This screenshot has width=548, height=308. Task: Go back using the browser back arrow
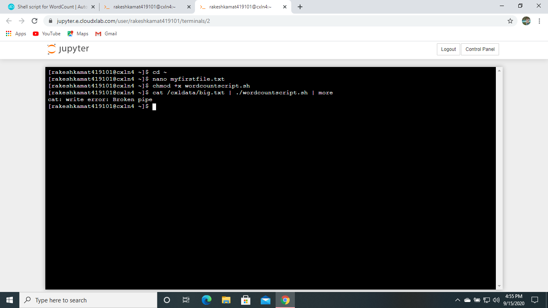pyautogui.click(x=9, y=21)
